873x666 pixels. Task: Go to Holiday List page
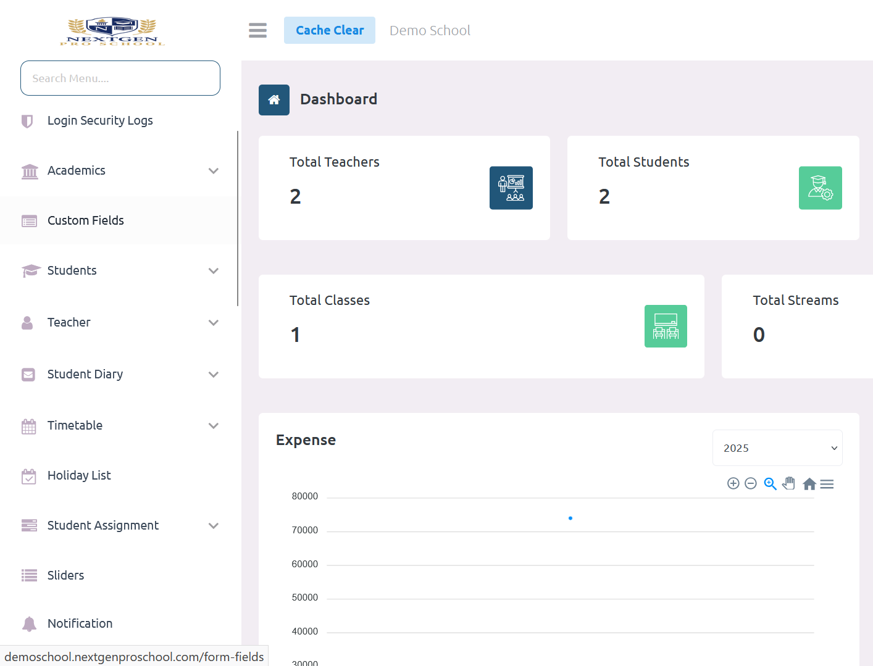click(79, 476)
